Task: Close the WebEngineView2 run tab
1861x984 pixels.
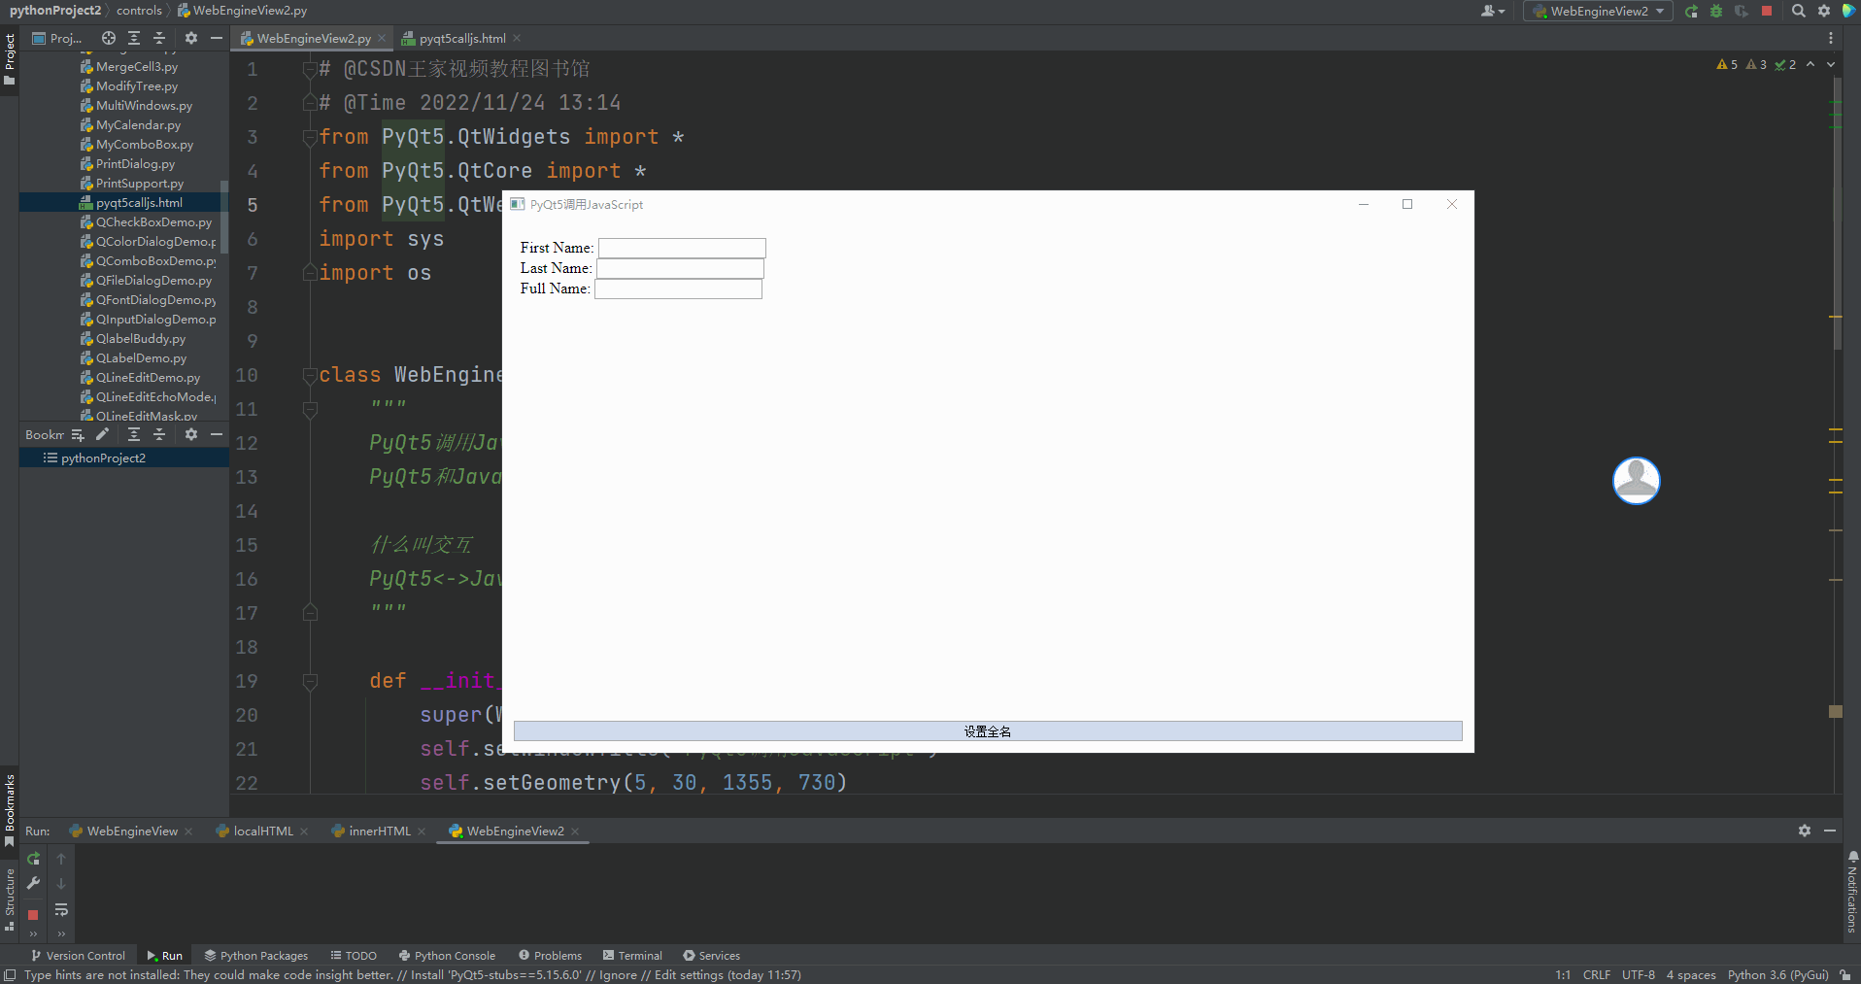Action: [x=575, y=831]
